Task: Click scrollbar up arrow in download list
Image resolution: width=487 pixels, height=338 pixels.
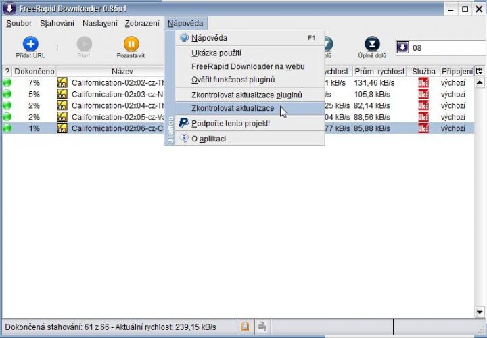Action: click(x=480, y=82)
